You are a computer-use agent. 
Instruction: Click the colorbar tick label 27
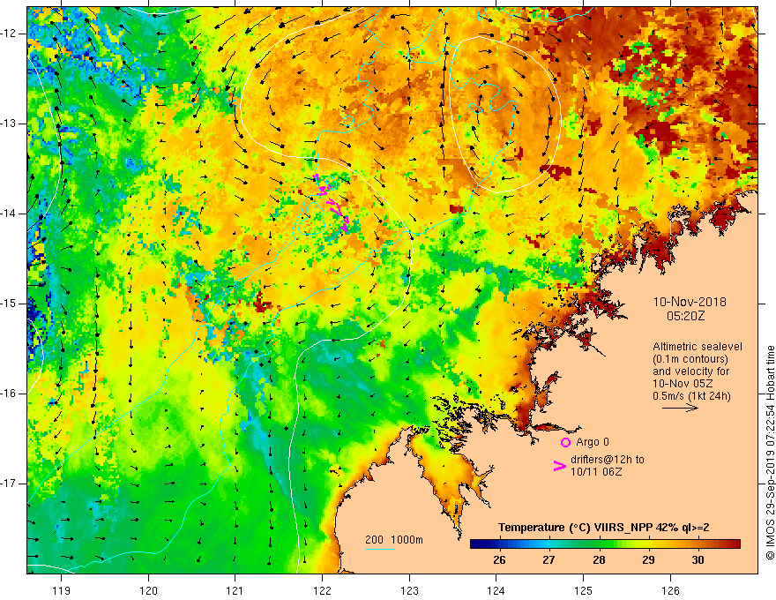pyautogui.click(x=548, y=560)
